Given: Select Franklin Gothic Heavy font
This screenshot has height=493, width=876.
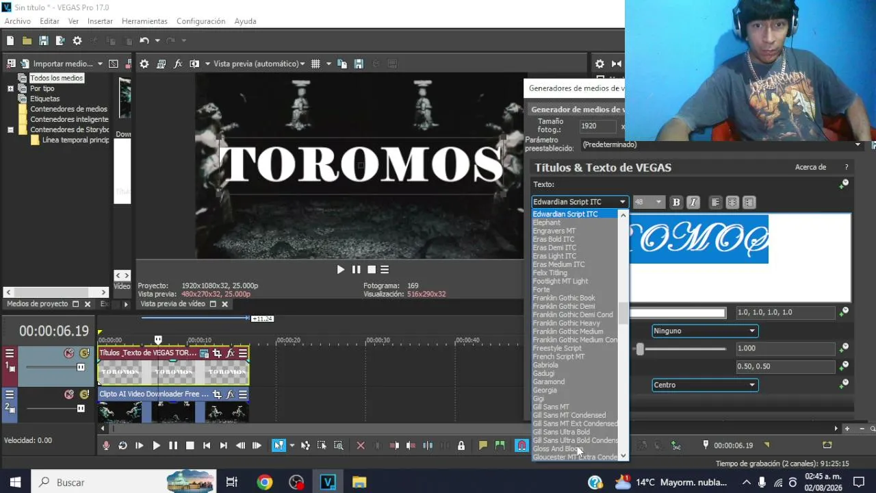Looking at the screenshot, I should point(567,323).
